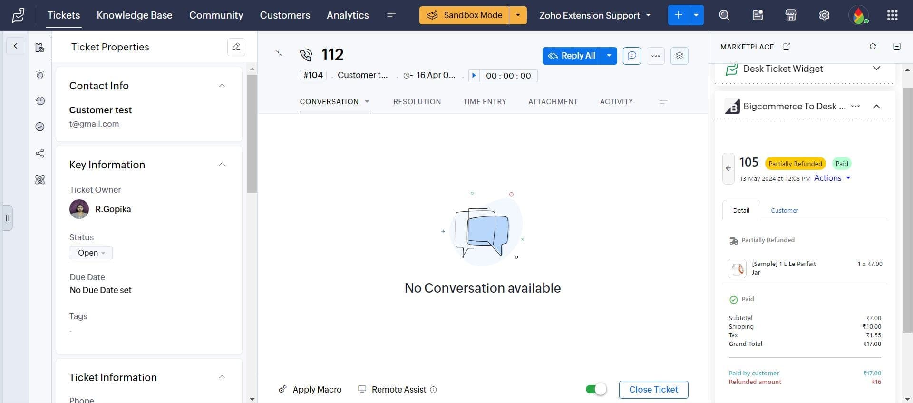
Task: Click the share icon in left sidebar
Action: (x=40, y=153)
